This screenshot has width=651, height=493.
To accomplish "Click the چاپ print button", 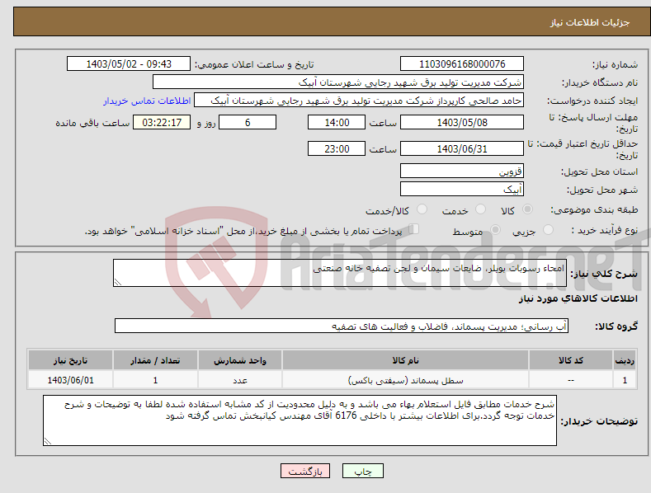I will [x=363, y=471].
